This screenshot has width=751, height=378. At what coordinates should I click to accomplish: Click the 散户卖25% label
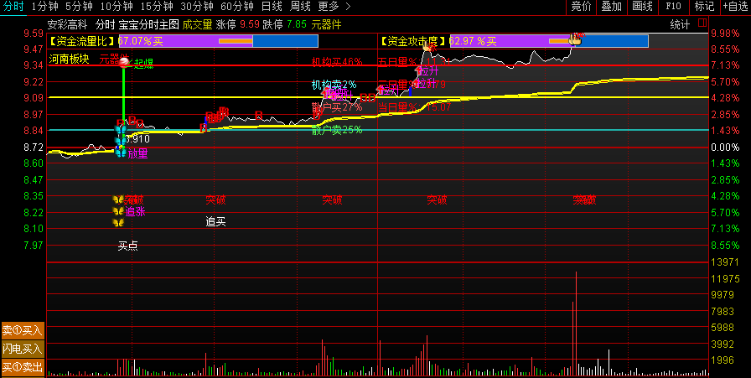point(337,130)
